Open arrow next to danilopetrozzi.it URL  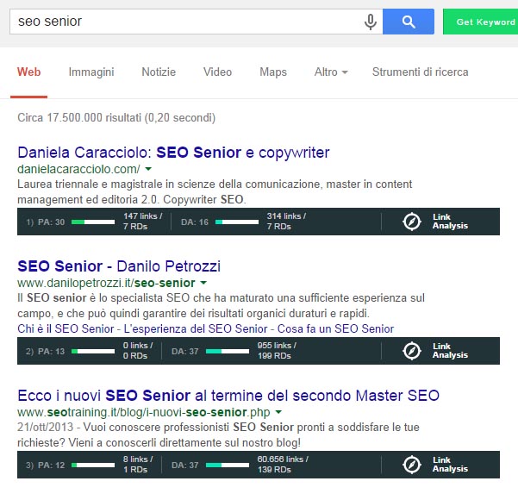coord(203,283)
